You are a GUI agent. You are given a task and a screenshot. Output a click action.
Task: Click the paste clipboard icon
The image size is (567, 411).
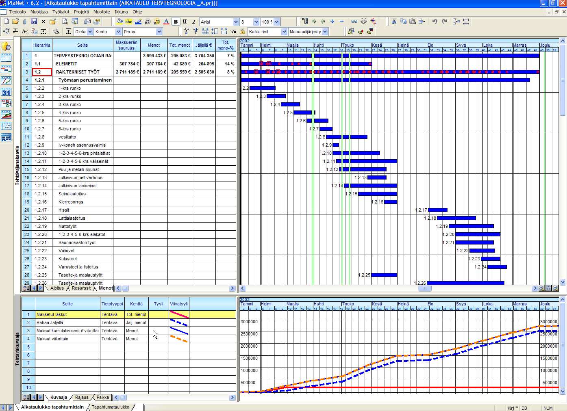click(413, 22)
